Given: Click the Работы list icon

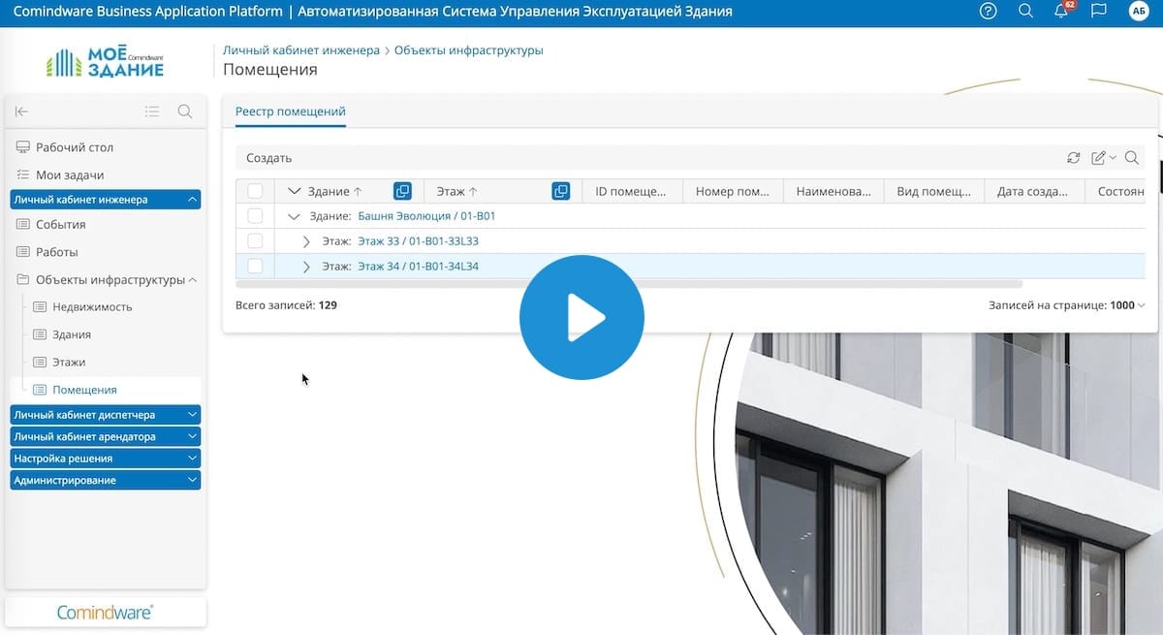Looking at the screenshot, I should pos(23,252).
